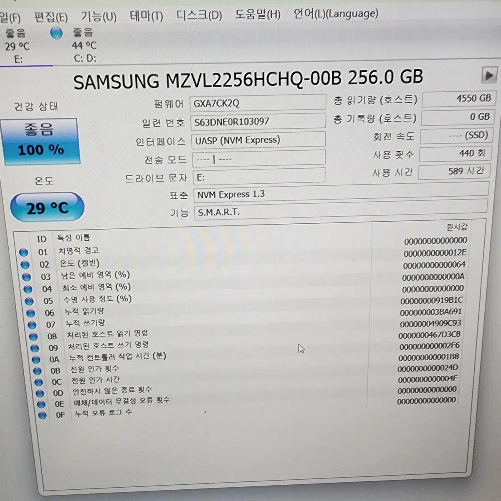
Task: Select the 안전하지 않은 종료 횟수 attribute name
Action: tap(112, 391)
